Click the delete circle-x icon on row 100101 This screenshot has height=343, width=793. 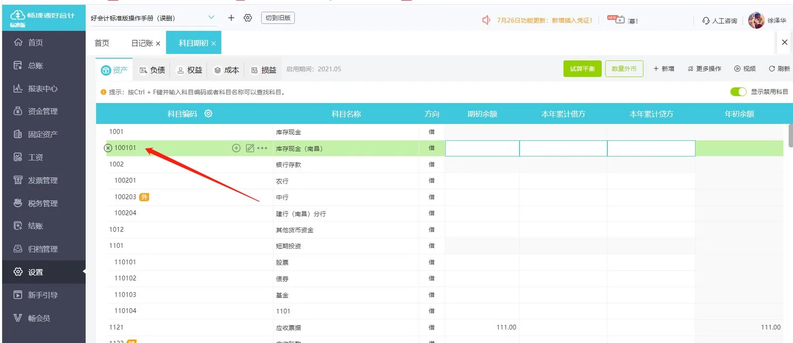(x=108, y=148)
